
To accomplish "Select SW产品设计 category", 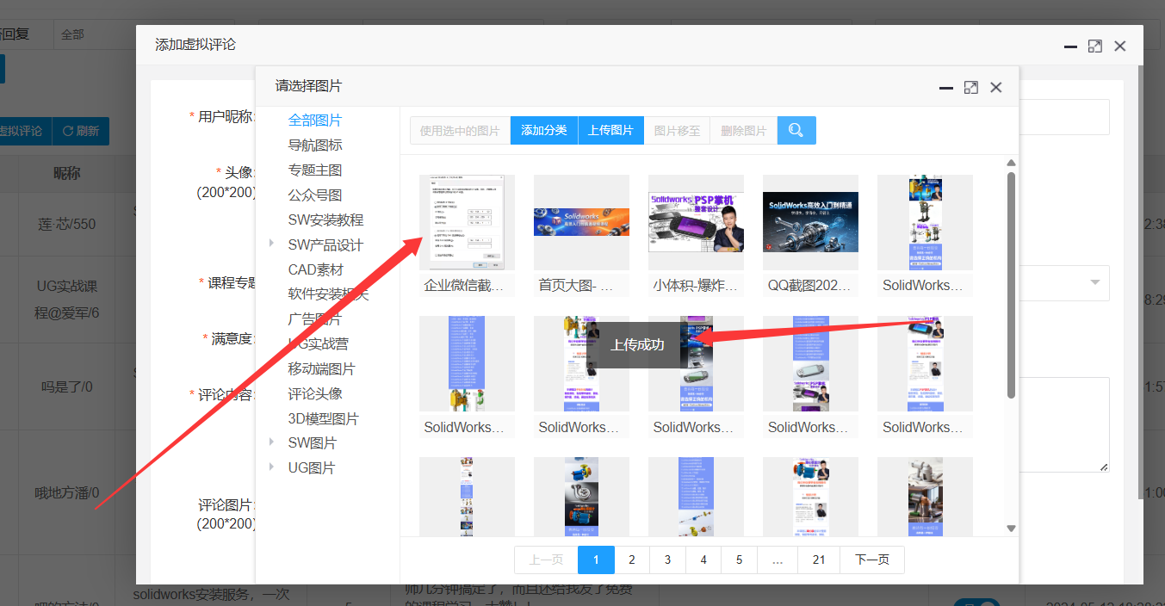I will point(325,244).
